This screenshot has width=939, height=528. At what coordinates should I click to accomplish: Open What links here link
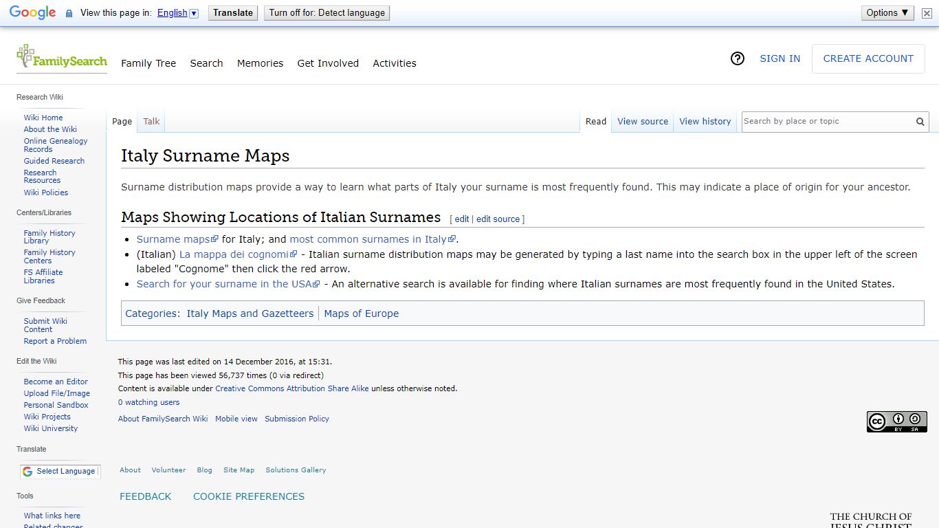coord(52,516)
